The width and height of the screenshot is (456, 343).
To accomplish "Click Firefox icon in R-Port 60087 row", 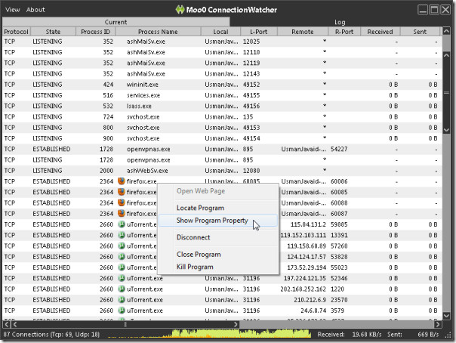I will click(122, 214).
